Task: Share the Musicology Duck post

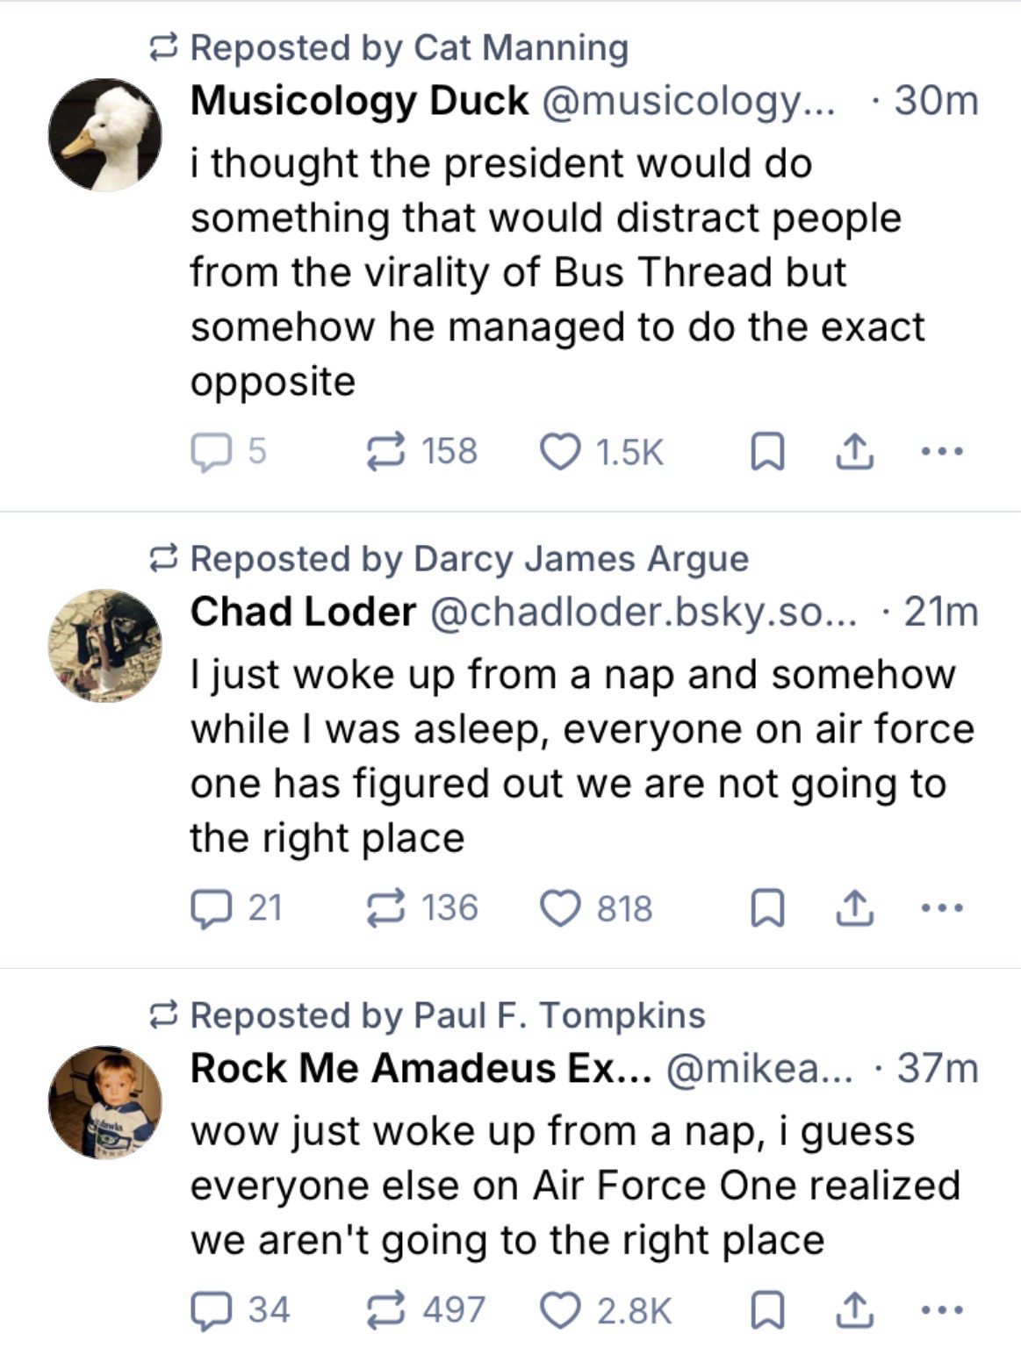Action: [x=853, y=452]
